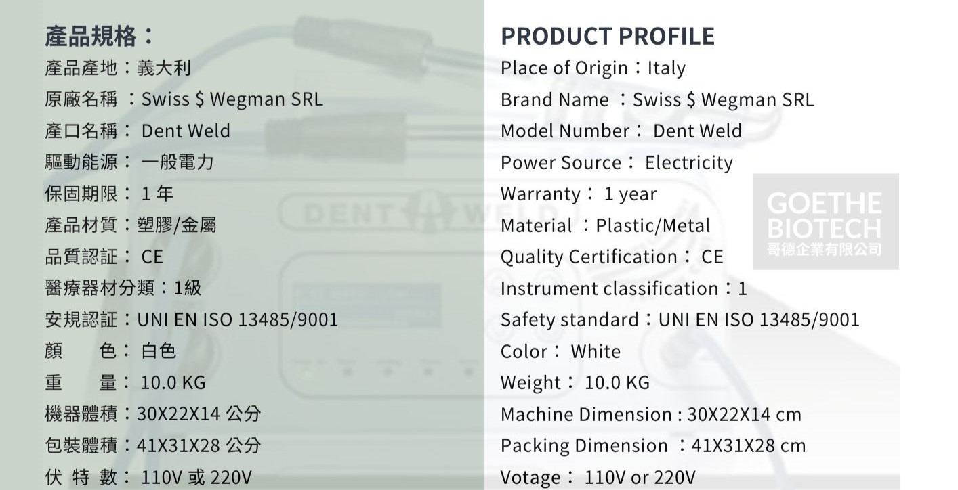Viewport: 958px width, 490px height.
Task: Click the Model Number Dent Weld line
Action: tap(621, 131)
